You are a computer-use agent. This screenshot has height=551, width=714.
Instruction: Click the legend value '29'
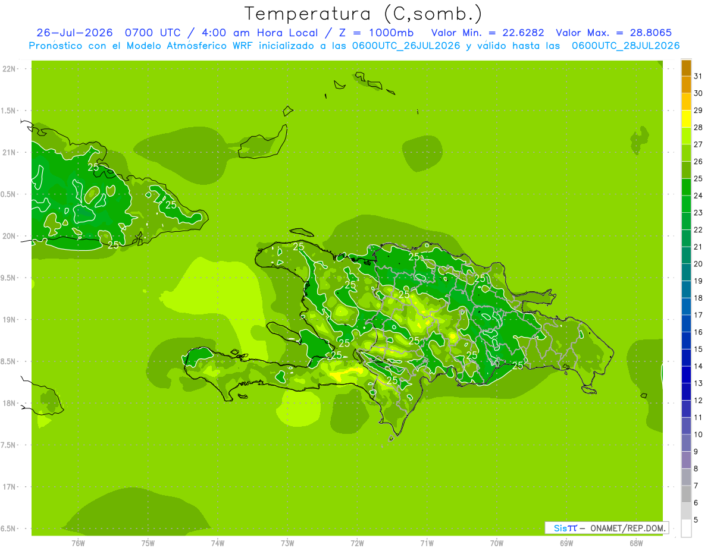698,111
